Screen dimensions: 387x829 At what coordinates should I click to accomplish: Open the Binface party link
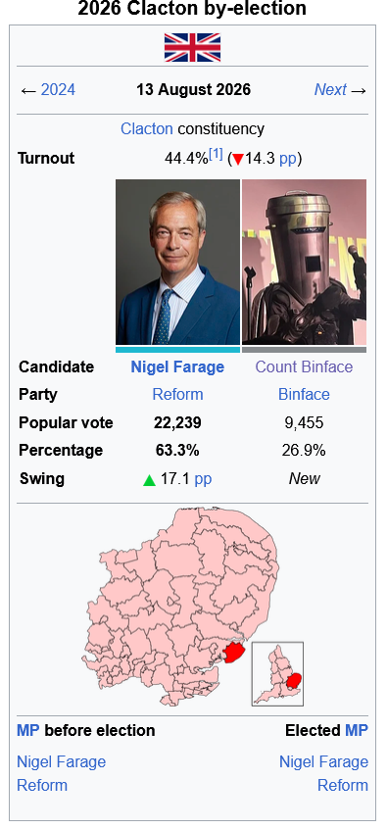click(x=304, y=394)
